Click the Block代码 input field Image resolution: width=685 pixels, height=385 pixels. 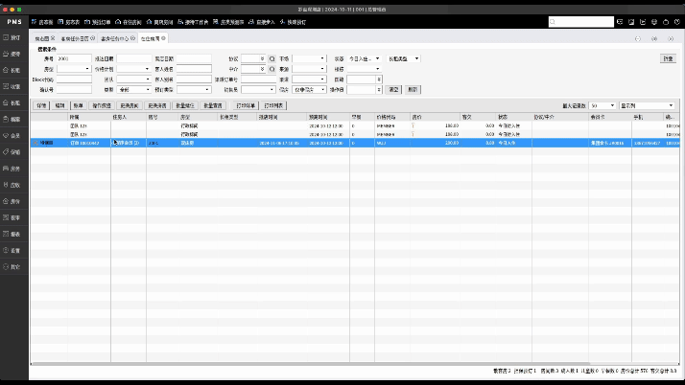tap(74, 79)
